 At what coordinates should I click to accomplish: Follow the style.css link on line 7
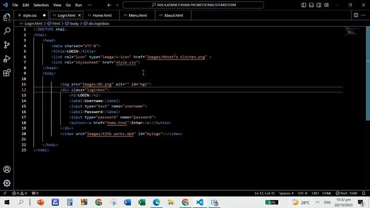[x=126, y=62]
